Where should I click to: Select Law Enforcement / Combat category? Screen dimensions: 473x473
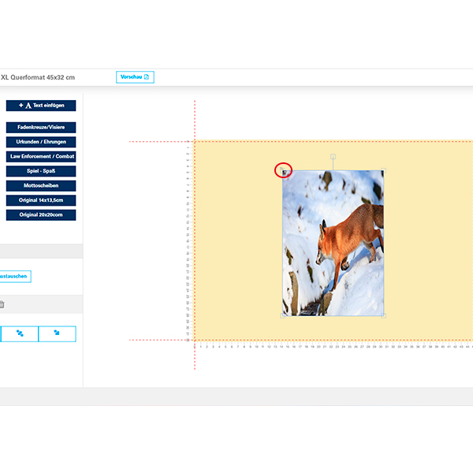[x=41, y=156]
